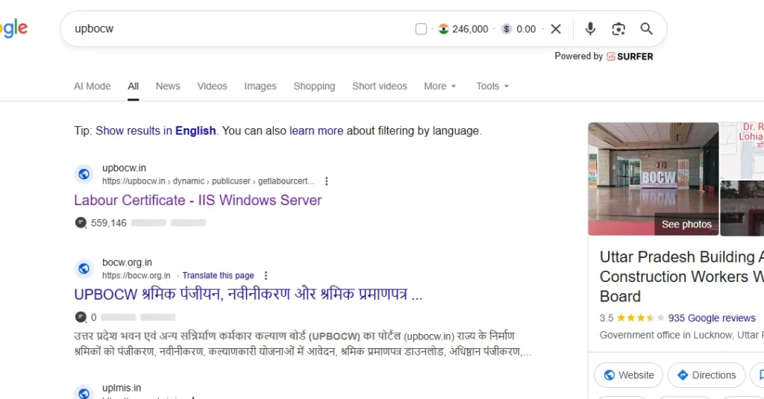This screenshot has height=399, width=764.
Task: Tick the Surfer checkbox in search bar
Action: click(421, 29)
